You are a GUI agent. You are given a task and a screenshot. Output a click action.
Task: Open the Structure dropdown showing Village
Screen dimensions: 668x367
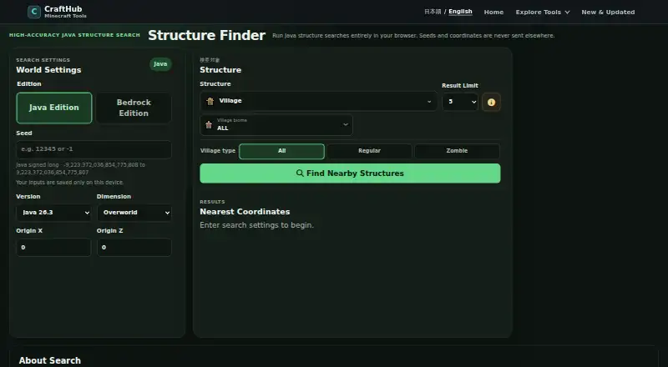(319, 101)
